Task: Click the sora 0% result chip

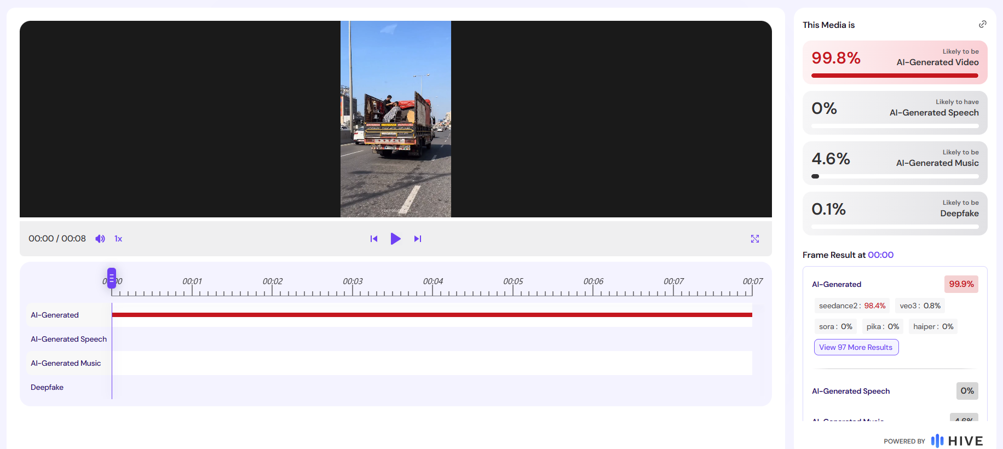Action: coord(835,326)
